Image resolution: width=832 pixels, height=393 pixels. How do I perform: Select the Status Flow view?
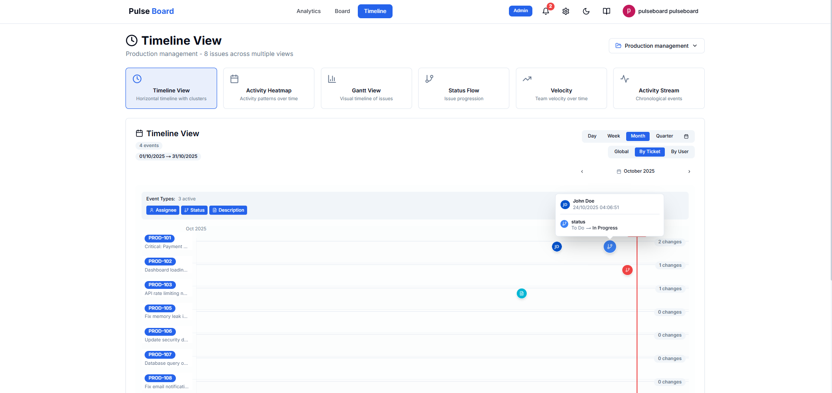[463, 88]
